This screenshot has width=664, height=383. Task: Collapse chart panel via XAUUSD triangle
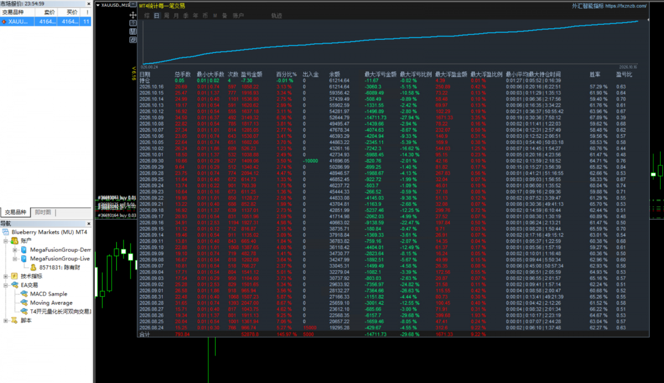point(98,5)
